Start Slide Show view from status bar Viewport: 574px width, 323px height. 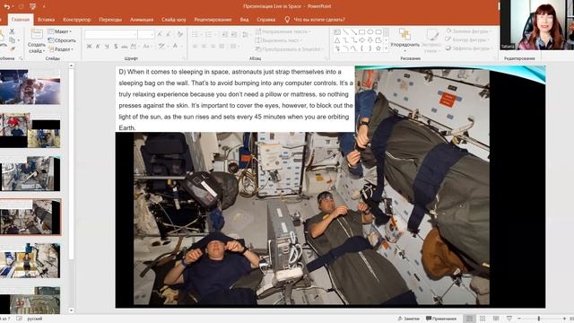coord(509,319)
